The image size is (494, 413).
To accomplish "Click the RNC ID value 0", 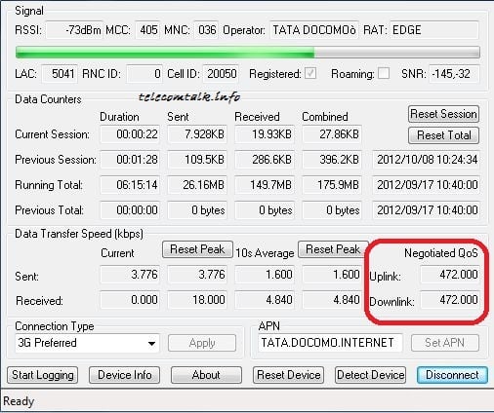I will tap(144, 74).
